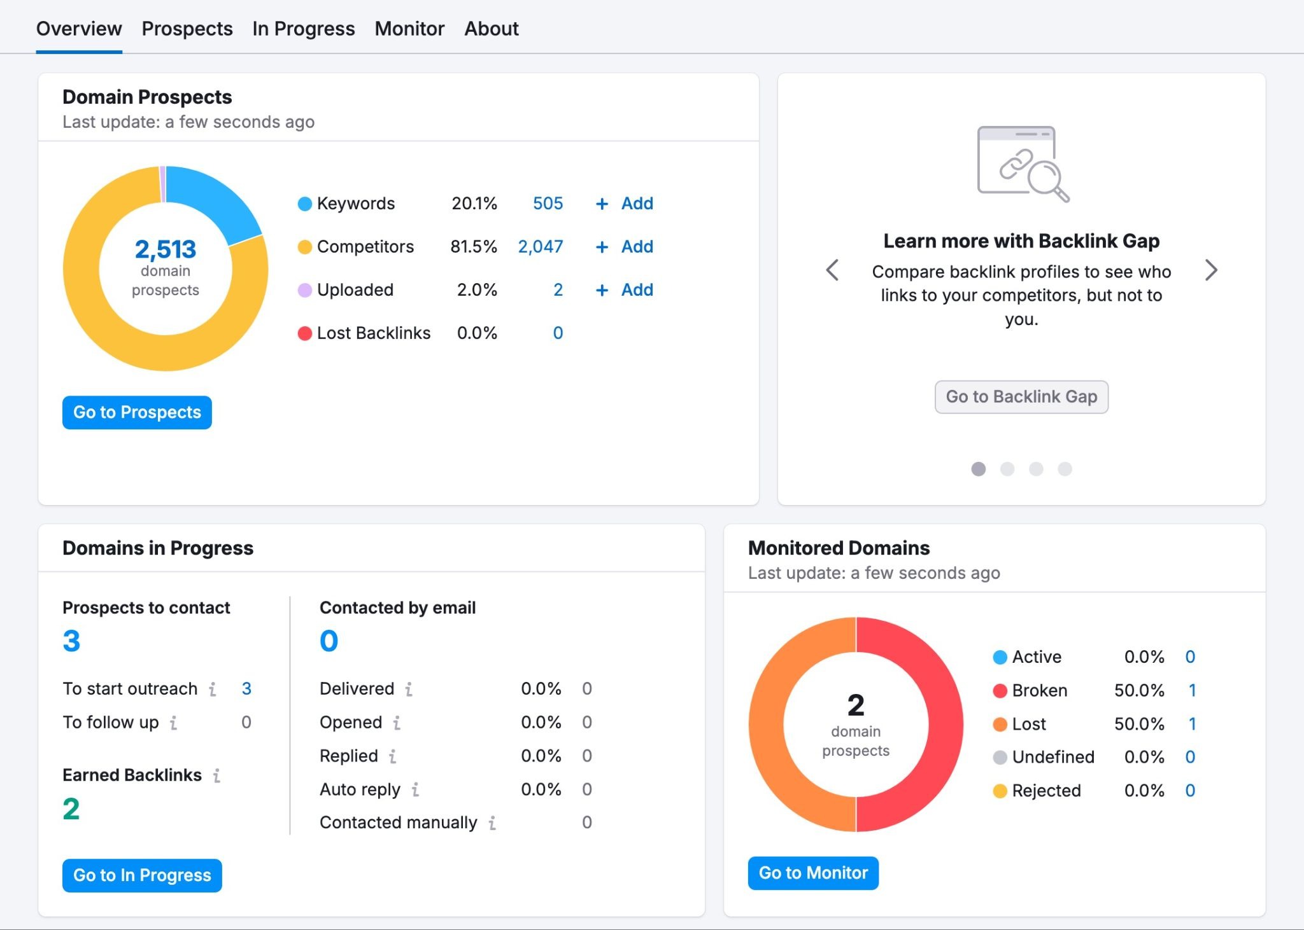Select the second carousel pagination dot
The image size is (1304, 930).
[x=1007, y=469]
